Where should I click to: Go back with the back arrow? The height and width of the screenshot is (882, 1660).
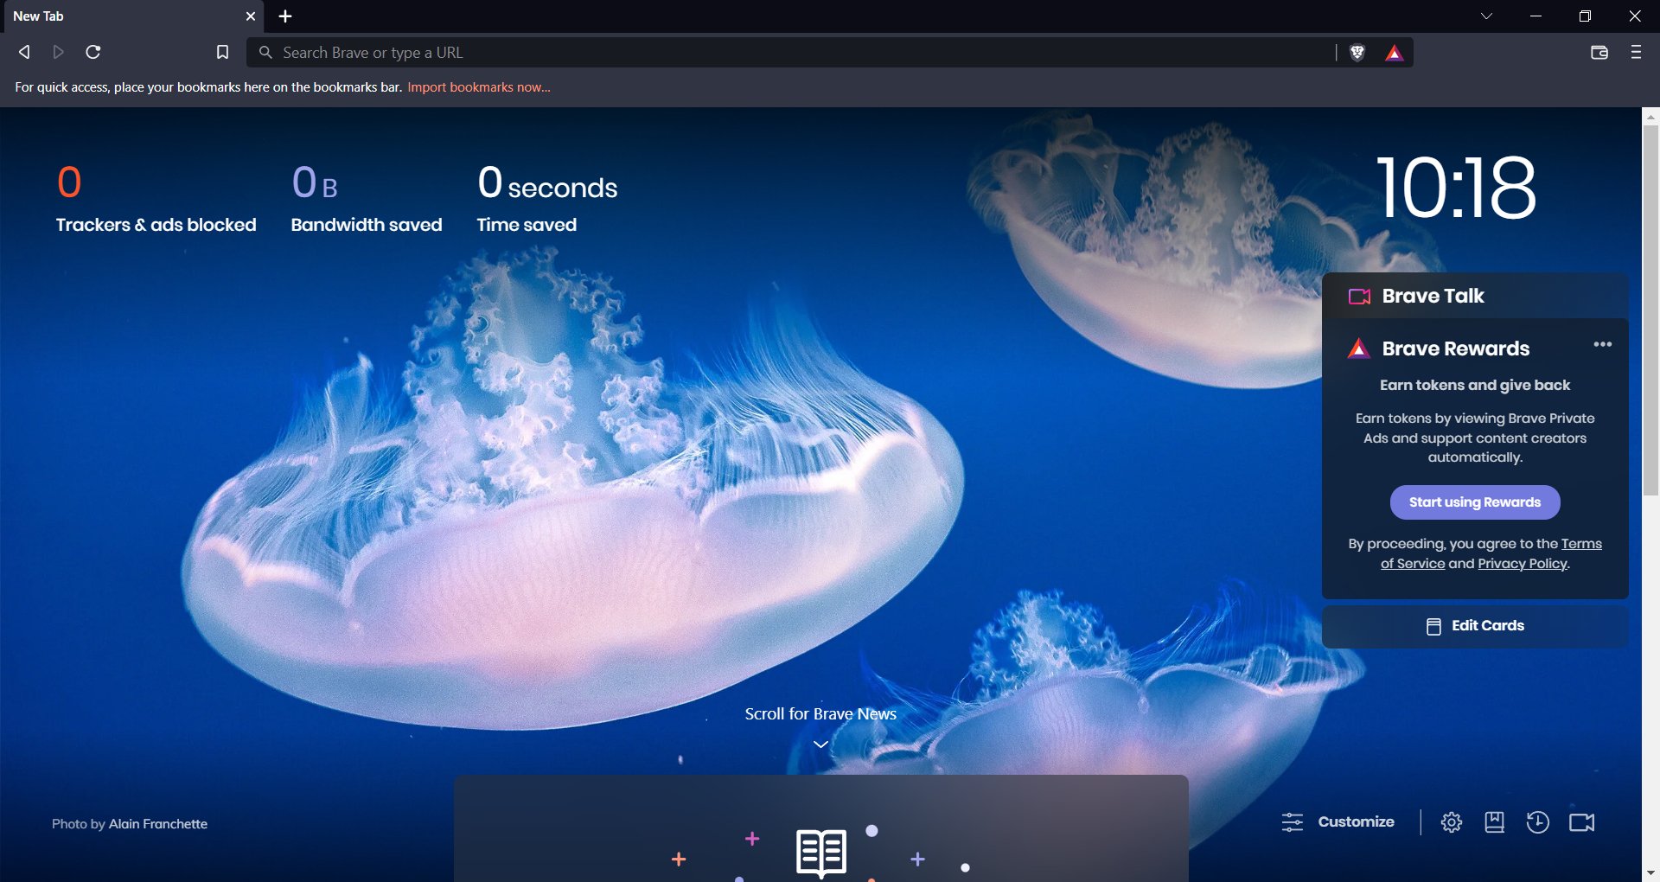[24, 53]
